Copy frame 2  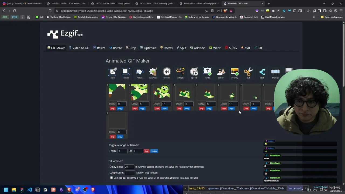(142, 109)
